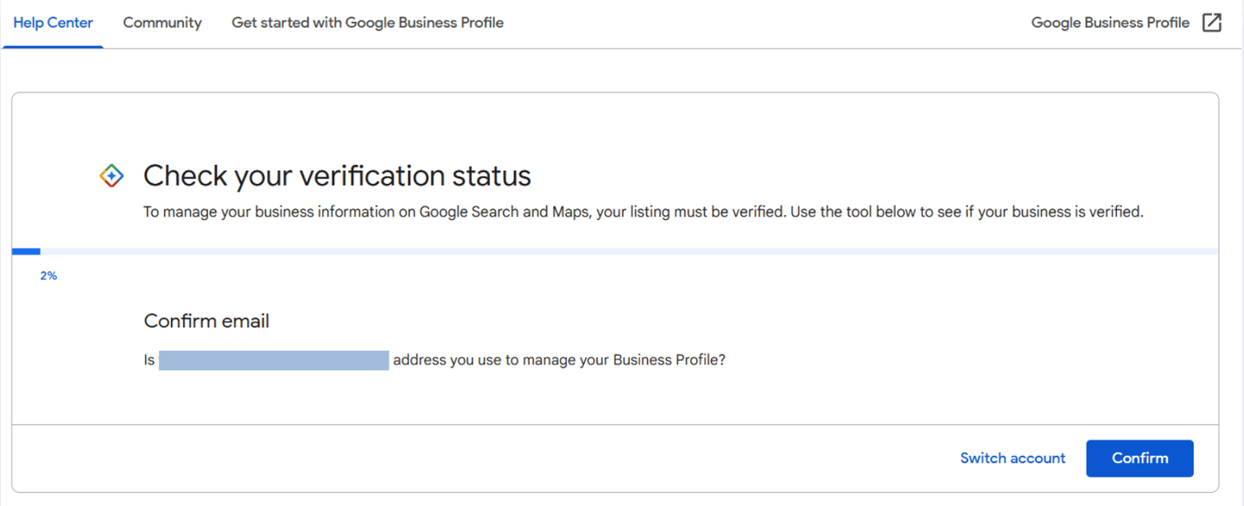Click the Switch account link

[x=1012, y=459]
